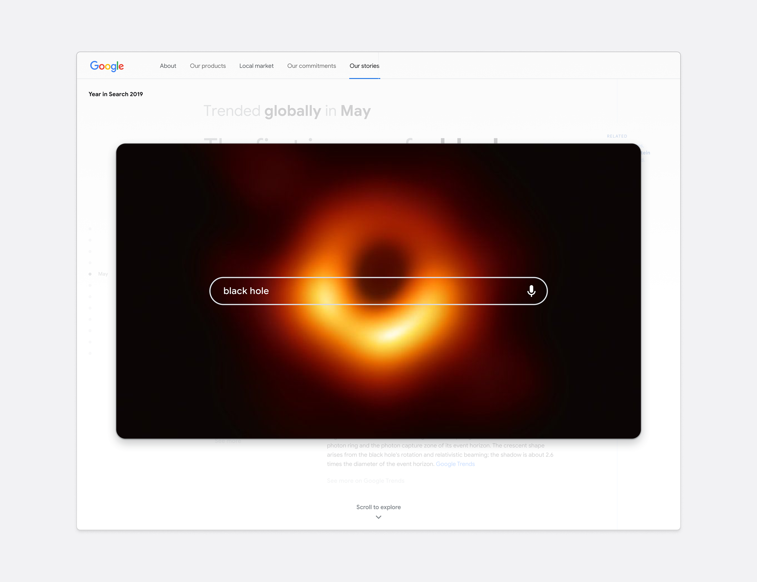Image resolution: width=757 pixels, height=582 pixels.
Task: Select the May timeline marker dot
Action: point(90,274)
